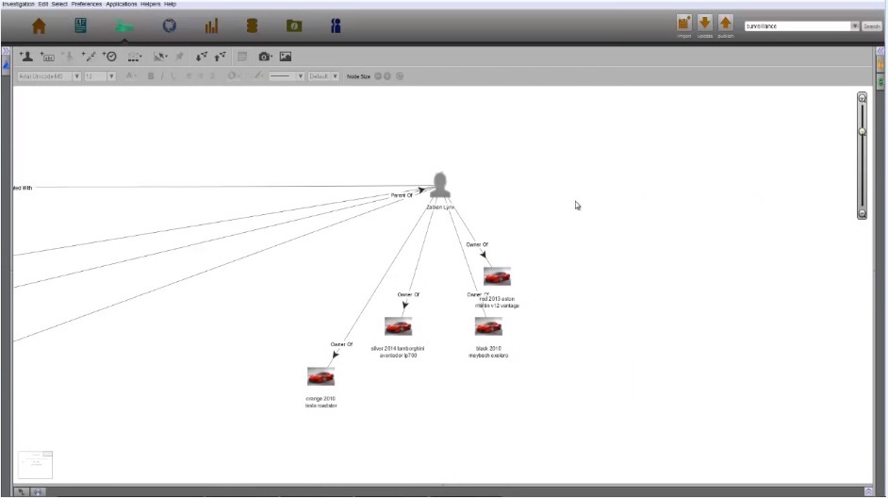This screenshot has width=888, height=498.
Task: Click in the surveillance search field
Action: pos(798,26)
